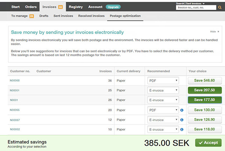Open customer number N00065 link

[x=15, y=110]
